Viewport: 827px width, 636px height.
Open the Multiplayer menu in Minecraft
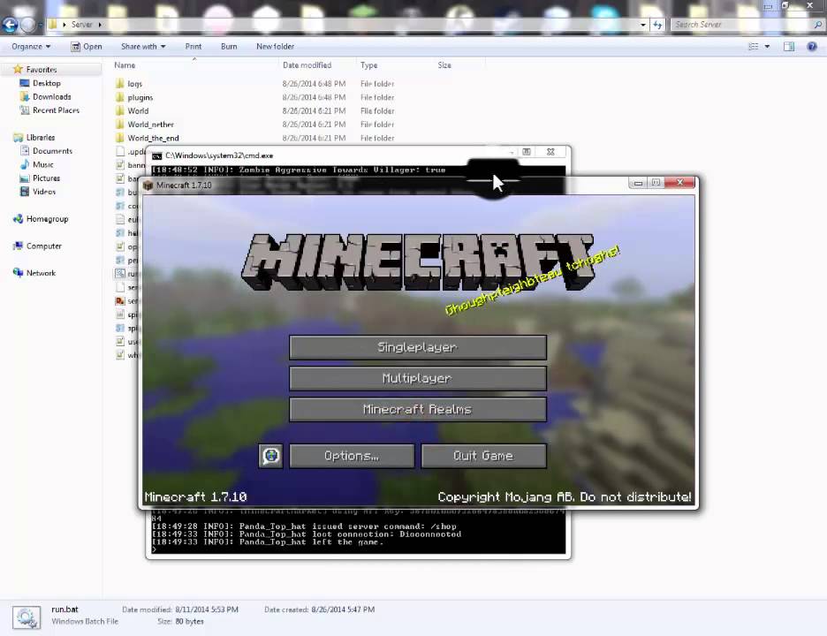(x=418, y=379)
